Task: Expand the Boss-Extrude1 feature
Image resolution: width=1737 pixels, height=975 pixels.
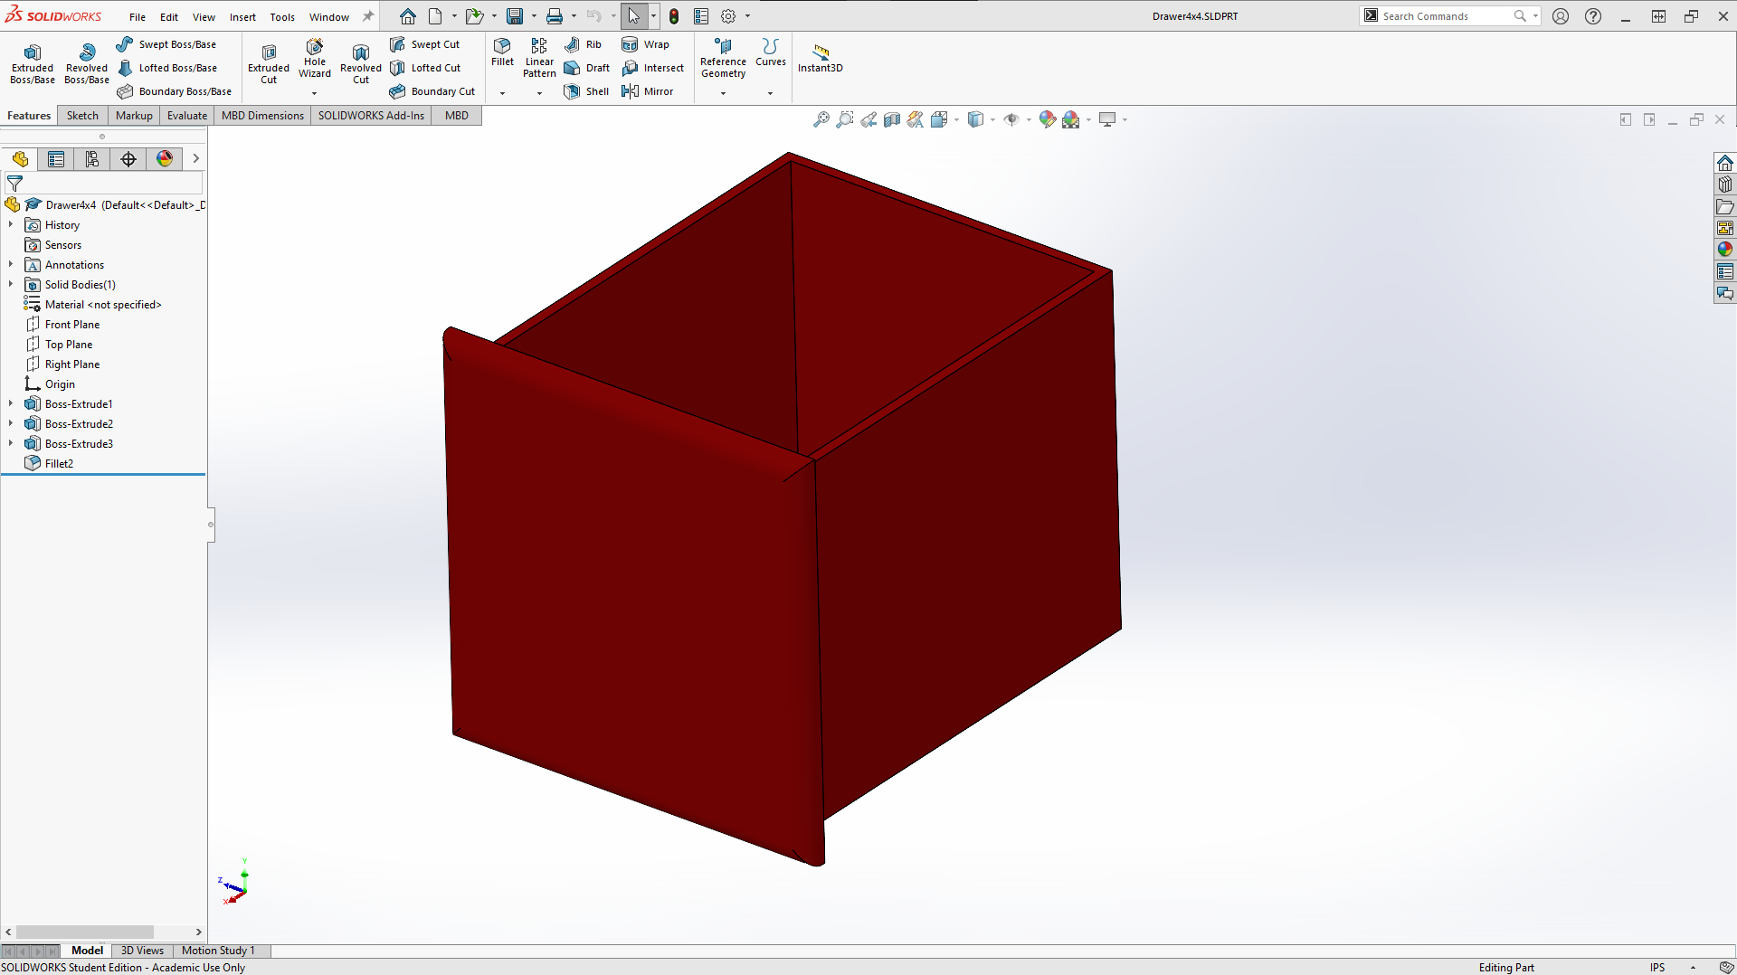Action: click(11, 403)
